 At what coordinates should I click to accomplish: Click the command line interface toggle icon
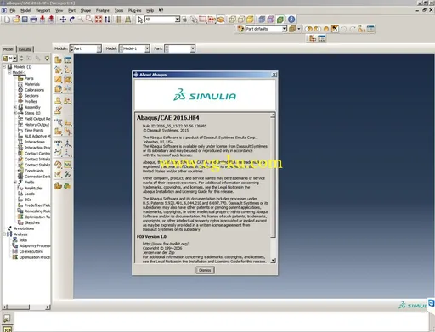click(8, 329)
